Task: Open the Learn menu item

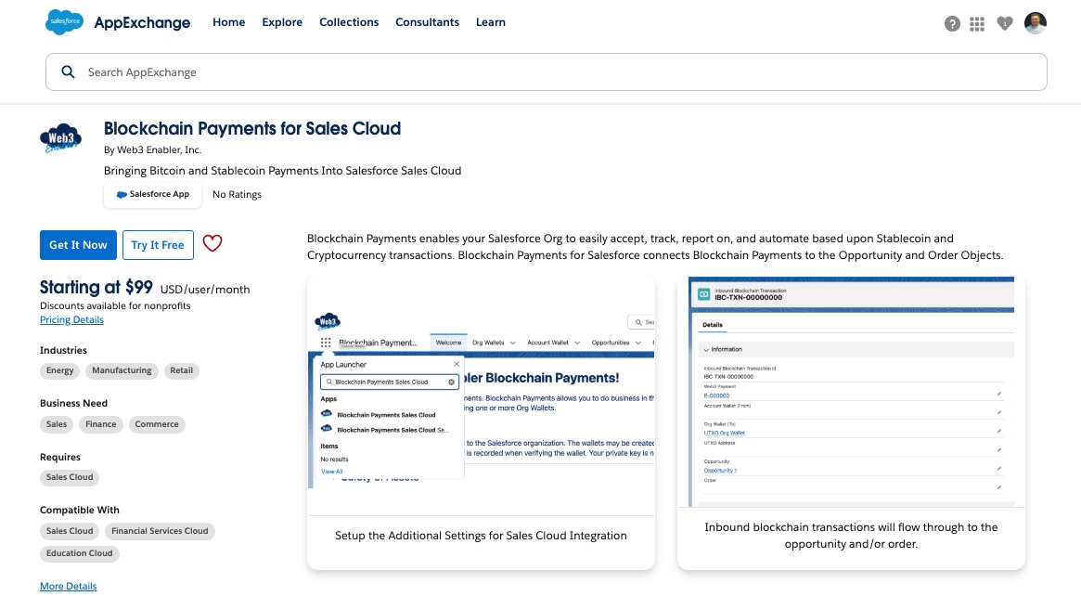Action: tap(490, 22)
